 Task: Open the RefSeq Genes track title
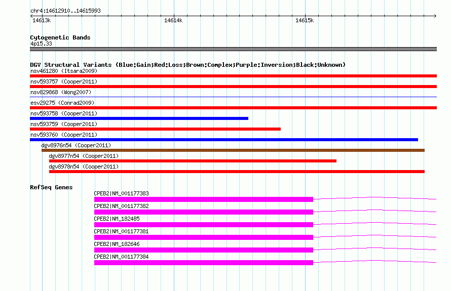[51, 187]
